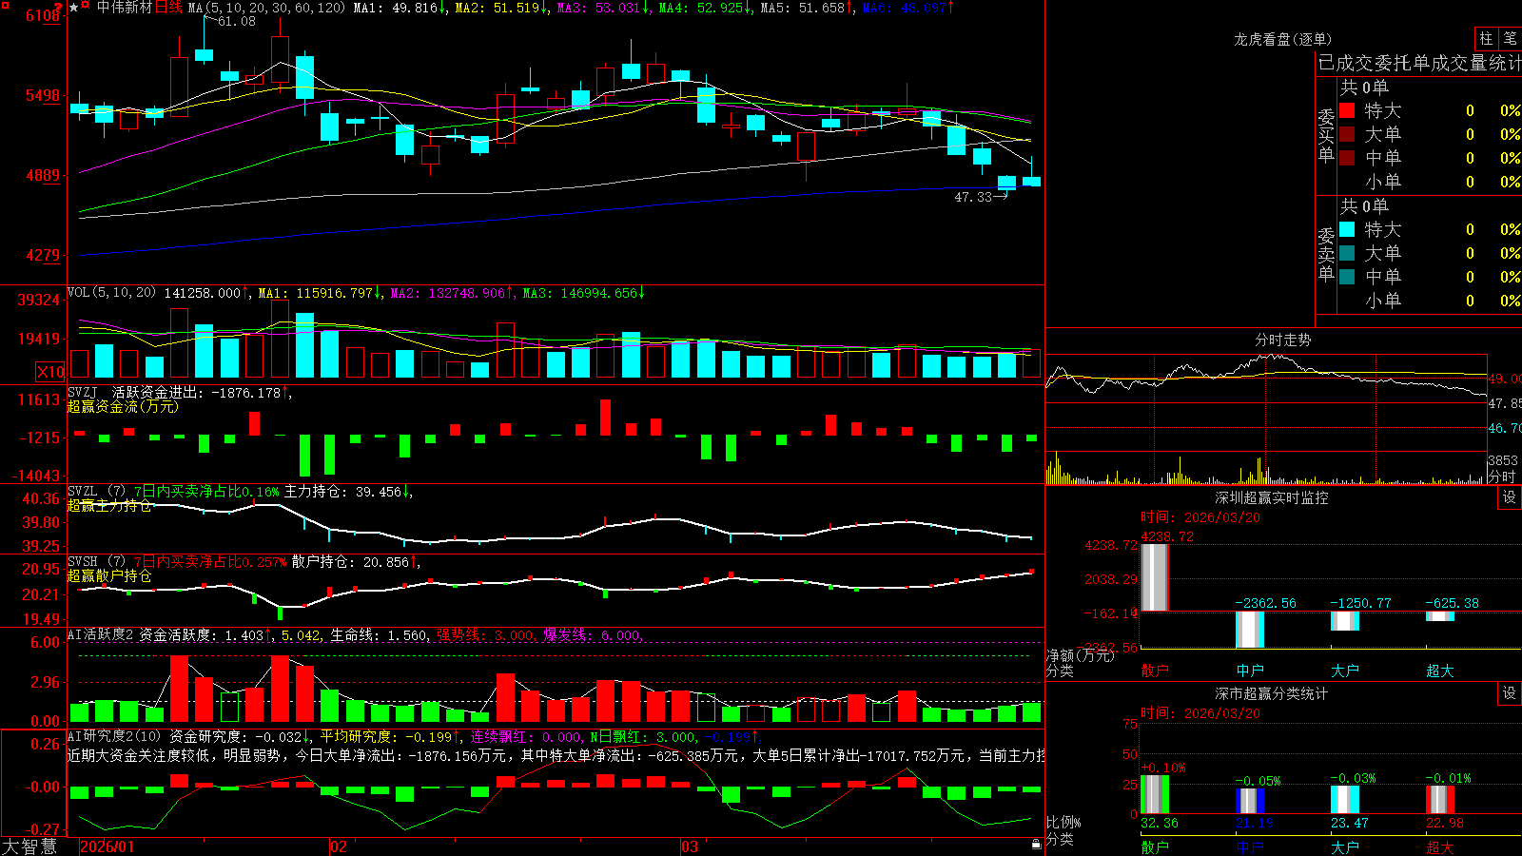Click the cyan 特大 sell-order color swatch
Image resolution: width=1522 pixels, height=856 pixels.
[x=1347, y=229]
